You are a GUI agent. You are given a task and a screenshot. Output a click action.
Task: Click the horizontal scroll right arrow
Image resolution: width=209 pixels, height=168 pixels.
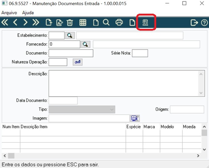click(198, 156)
